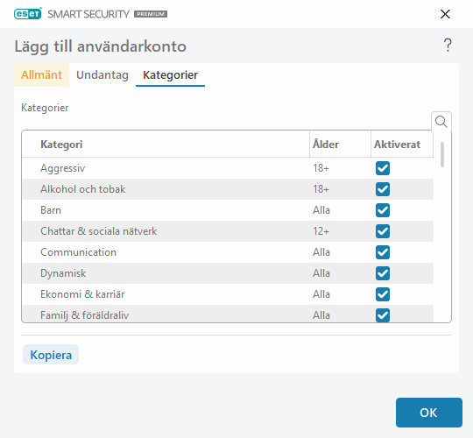Screen dimensions: 473x438
Task: Toggle the Familj & föräldraliv checkbox
Action: coord(383,315)
